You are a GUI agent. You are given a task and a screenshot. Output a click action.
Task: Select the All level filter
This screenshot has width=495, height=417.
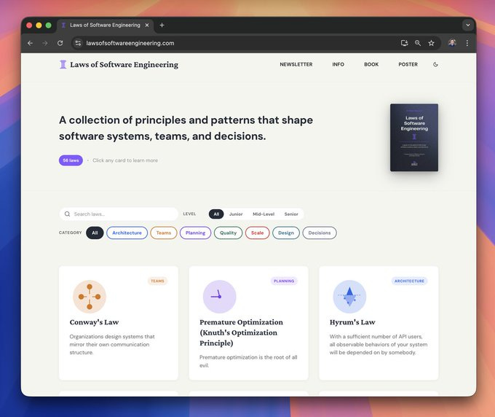pos(216,214)
